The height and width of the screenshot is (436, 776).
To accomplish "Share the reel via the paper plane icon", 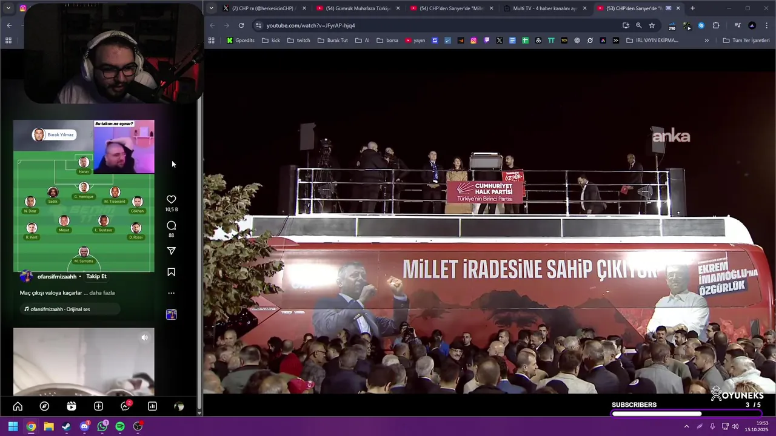I will pos(171,251).
